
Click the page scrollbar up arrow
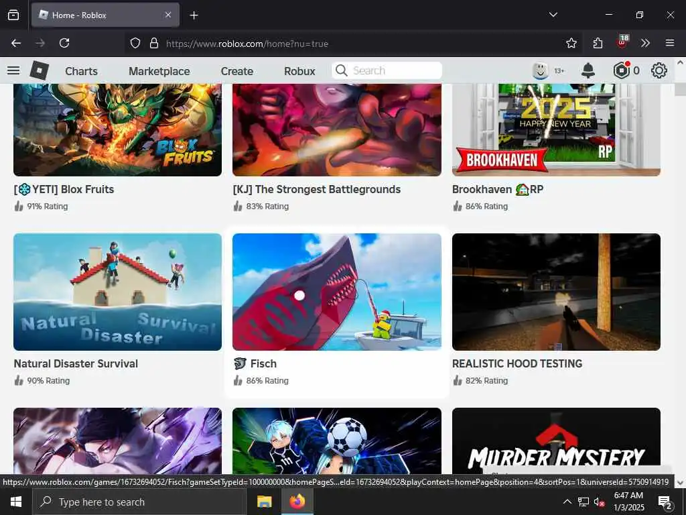tap(681, 62)
